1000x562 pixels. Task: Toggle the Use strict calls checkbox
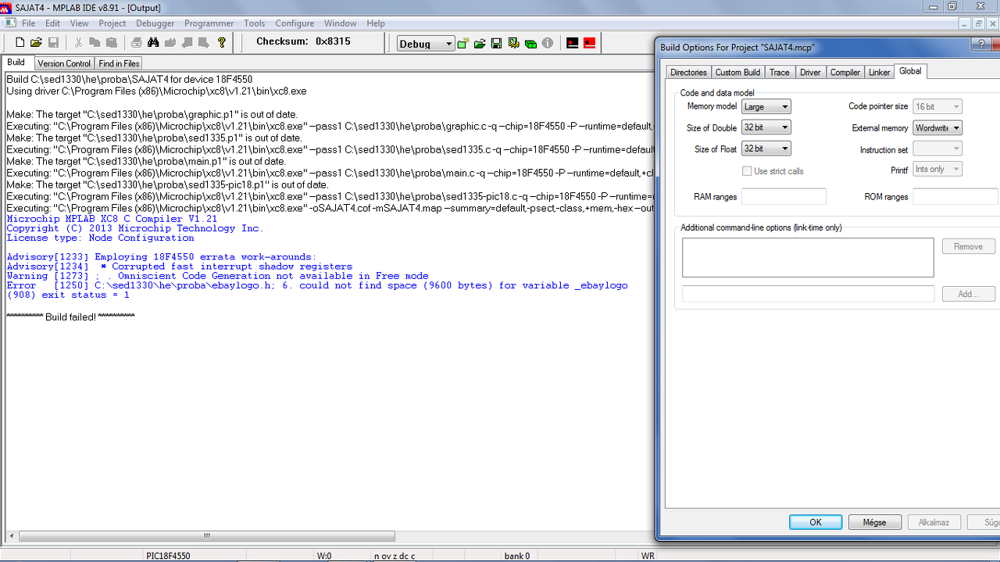tap(747, 171)
